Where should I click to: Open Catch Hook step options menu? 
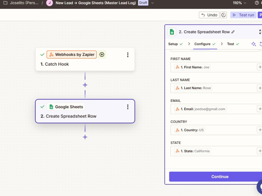coord(128,55)
